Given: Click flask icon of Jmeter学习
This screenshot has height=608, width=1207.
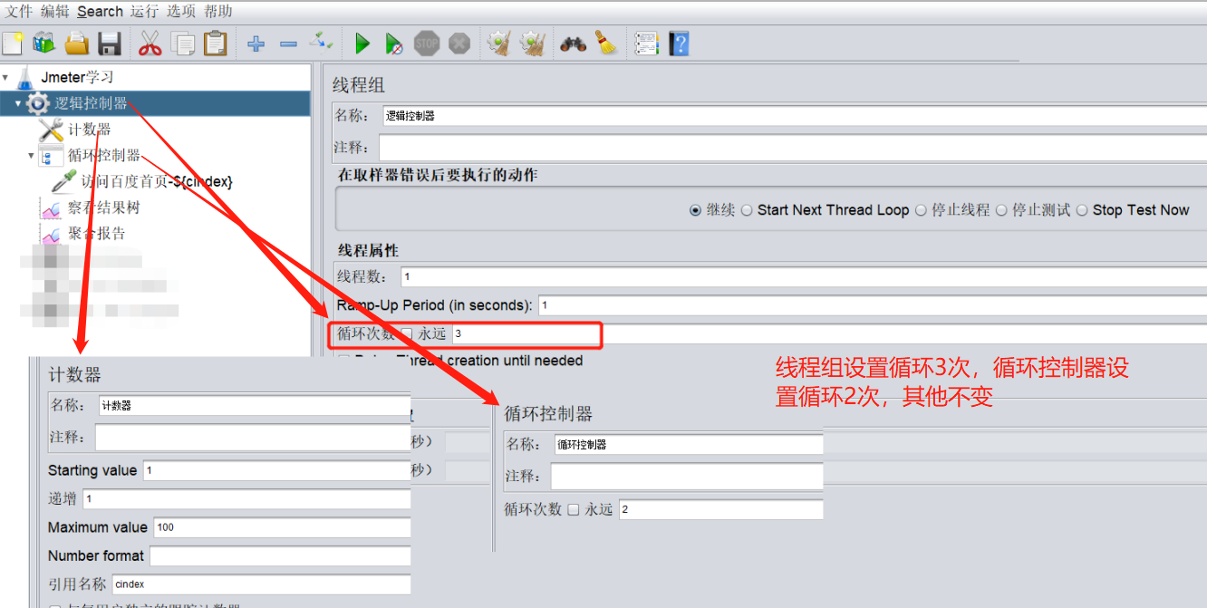Looking at the screenshot, I should pyautogui.click(x=26, y=78).
